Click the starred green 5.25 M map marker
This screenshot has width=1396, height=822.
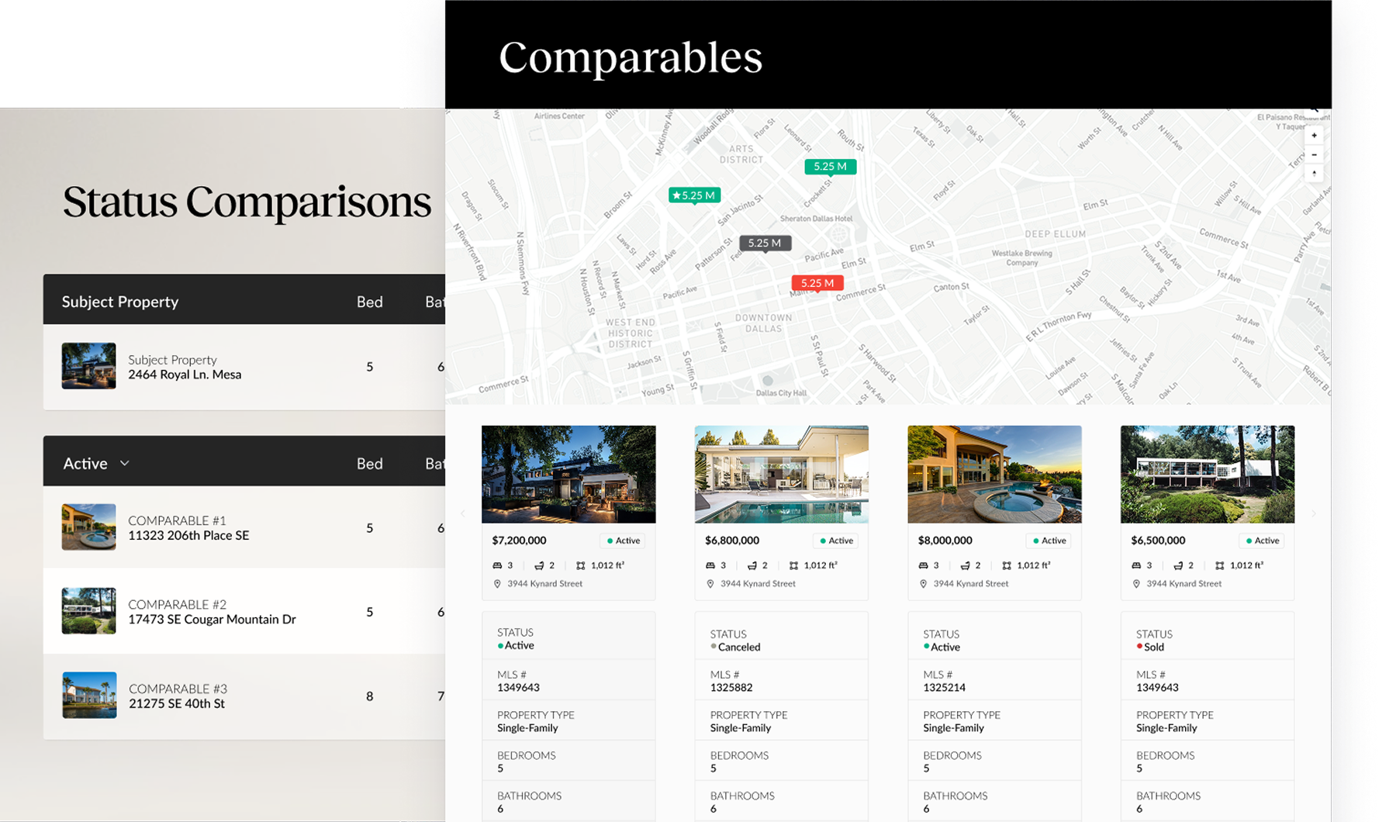pyautogui.click(x=695, y=195)
